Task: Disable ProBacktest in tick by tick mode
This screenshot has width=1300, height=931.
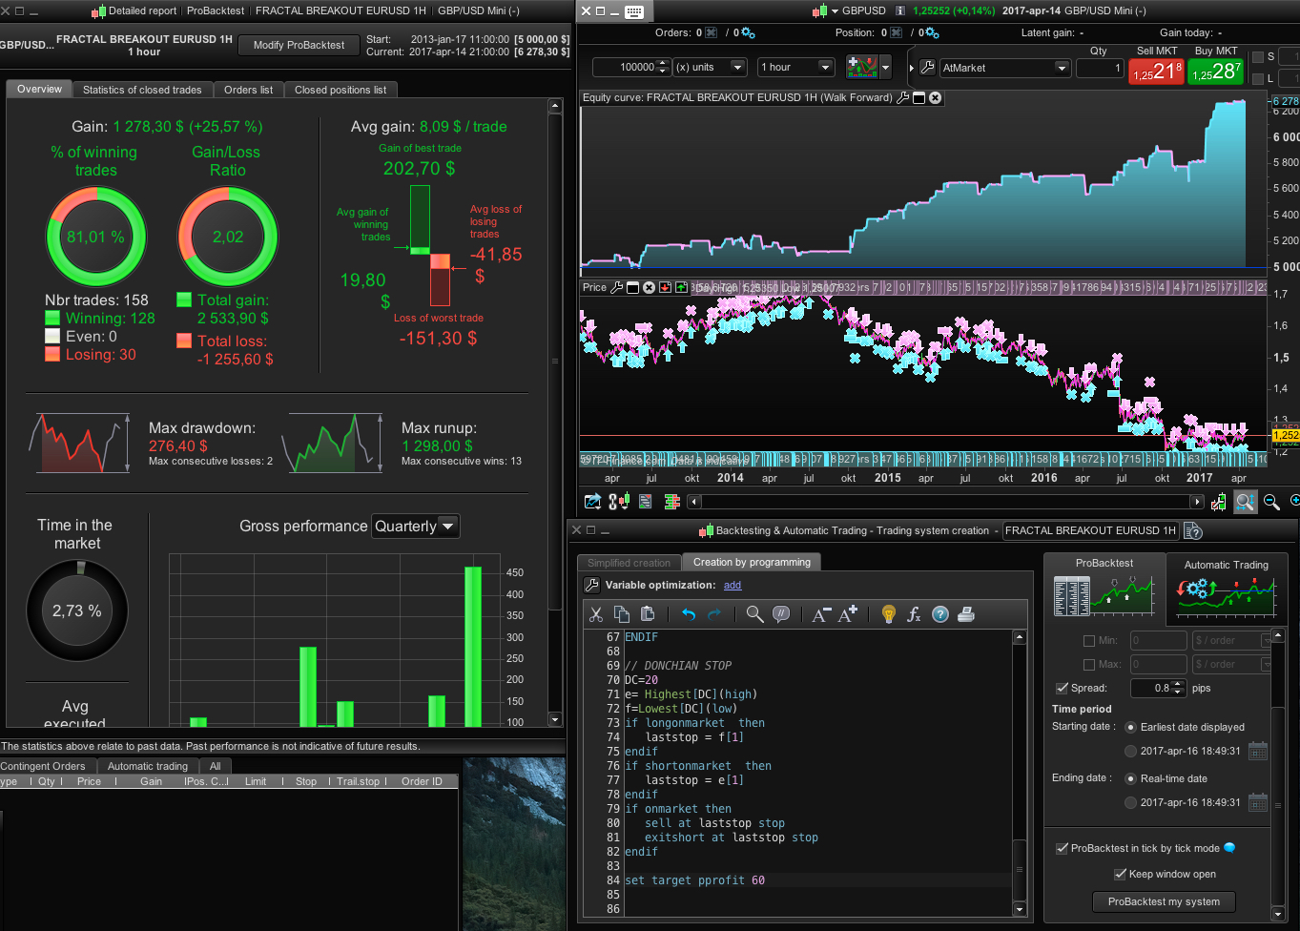Action: point(1062,848)
